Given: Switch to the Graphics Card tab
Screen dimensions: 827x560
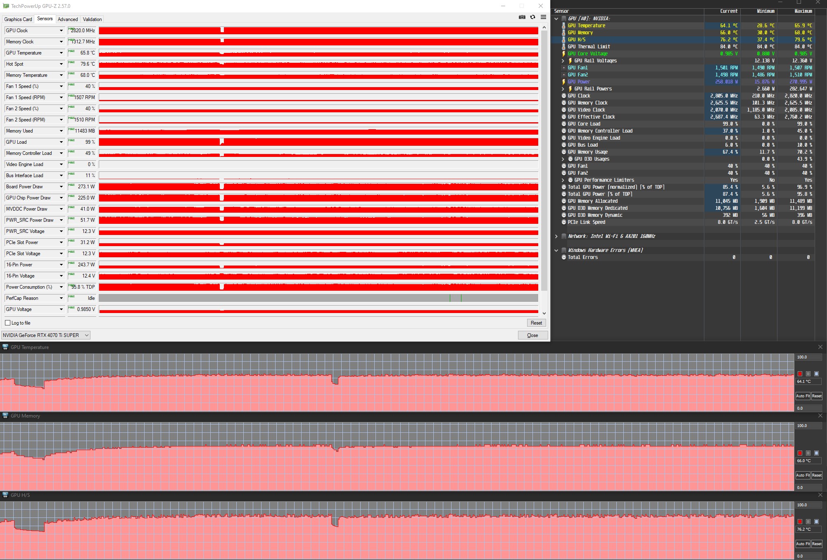Looking at the screenshot, I should (18, 19).
